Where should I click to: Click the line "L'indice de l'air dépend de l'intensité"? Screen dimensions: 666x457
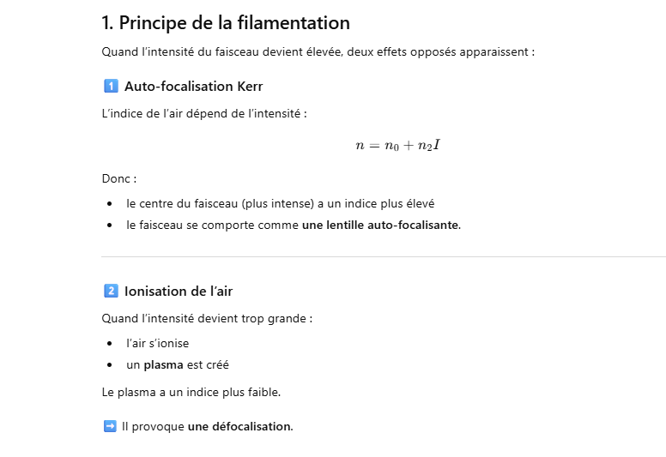(203, 113)
